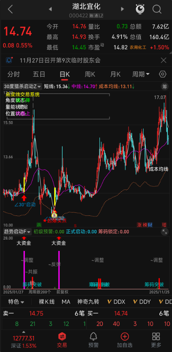Open the 特色 indicator category dropdown
Viewport: 172px width, 352px height.
pyautogui.click(x=16, y=302)
